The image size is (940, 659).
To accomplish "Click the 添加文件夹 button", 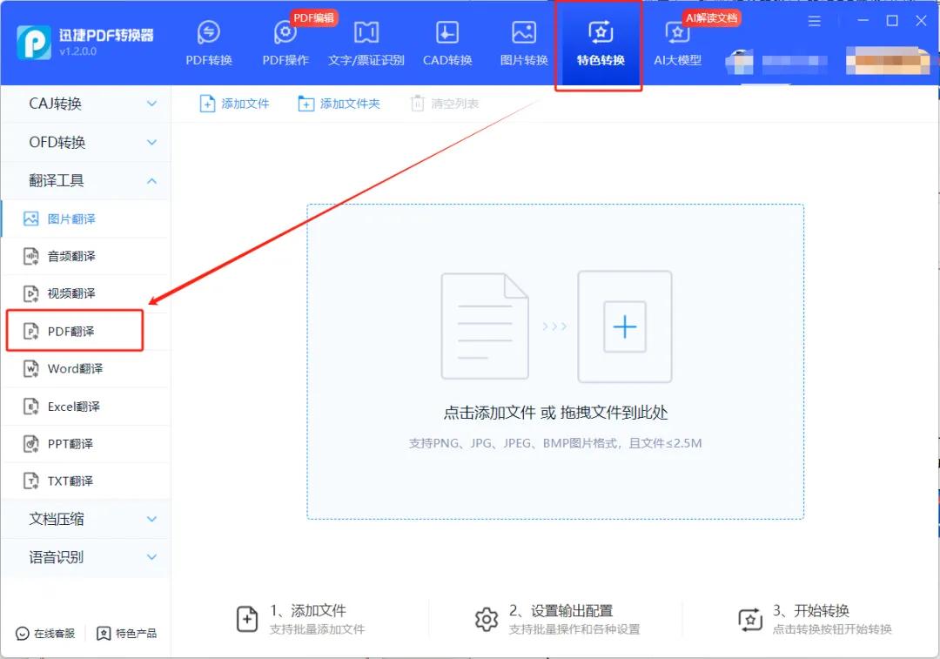I will pos(339,103).
